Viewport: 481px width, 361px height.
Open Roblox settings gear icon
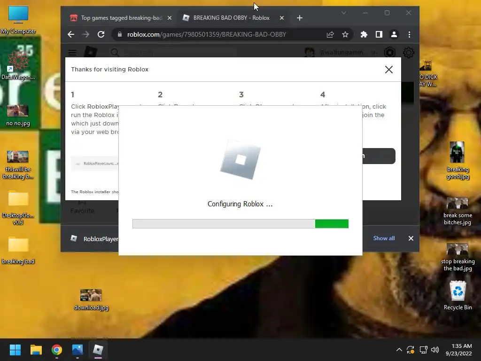pos(408,53)
